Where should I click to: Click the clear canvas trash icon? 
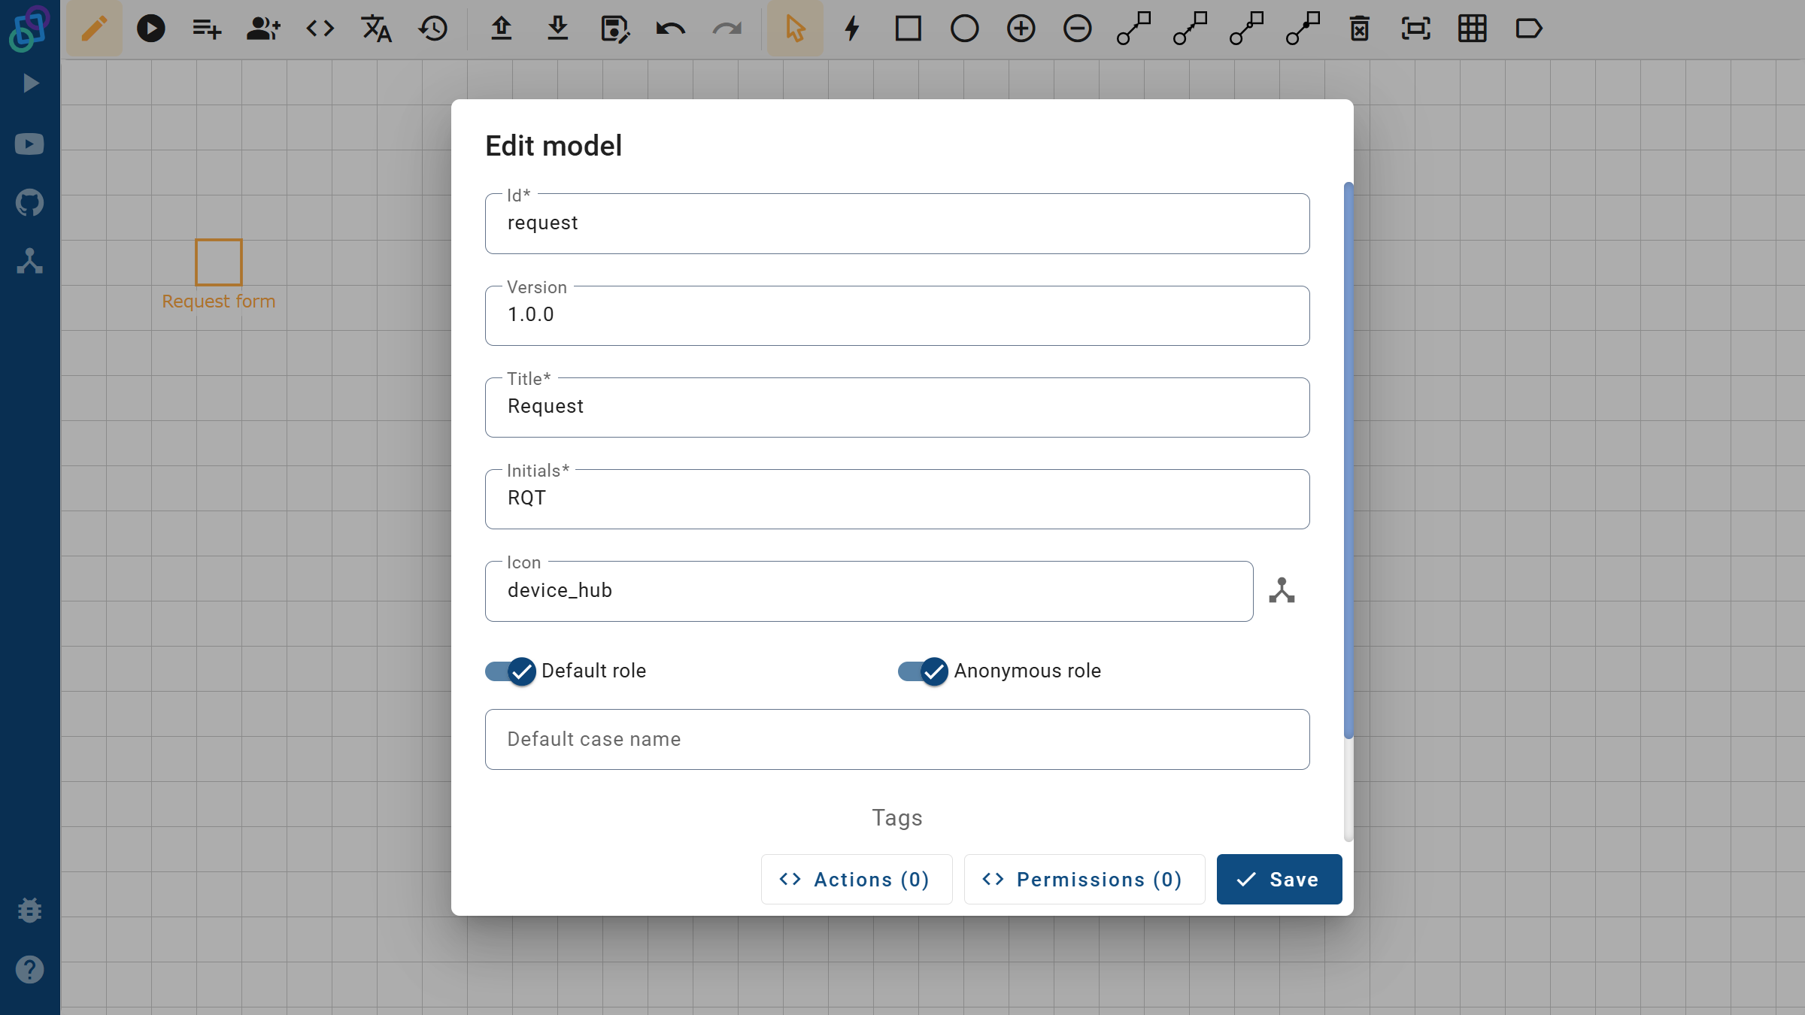point(1360,29)
